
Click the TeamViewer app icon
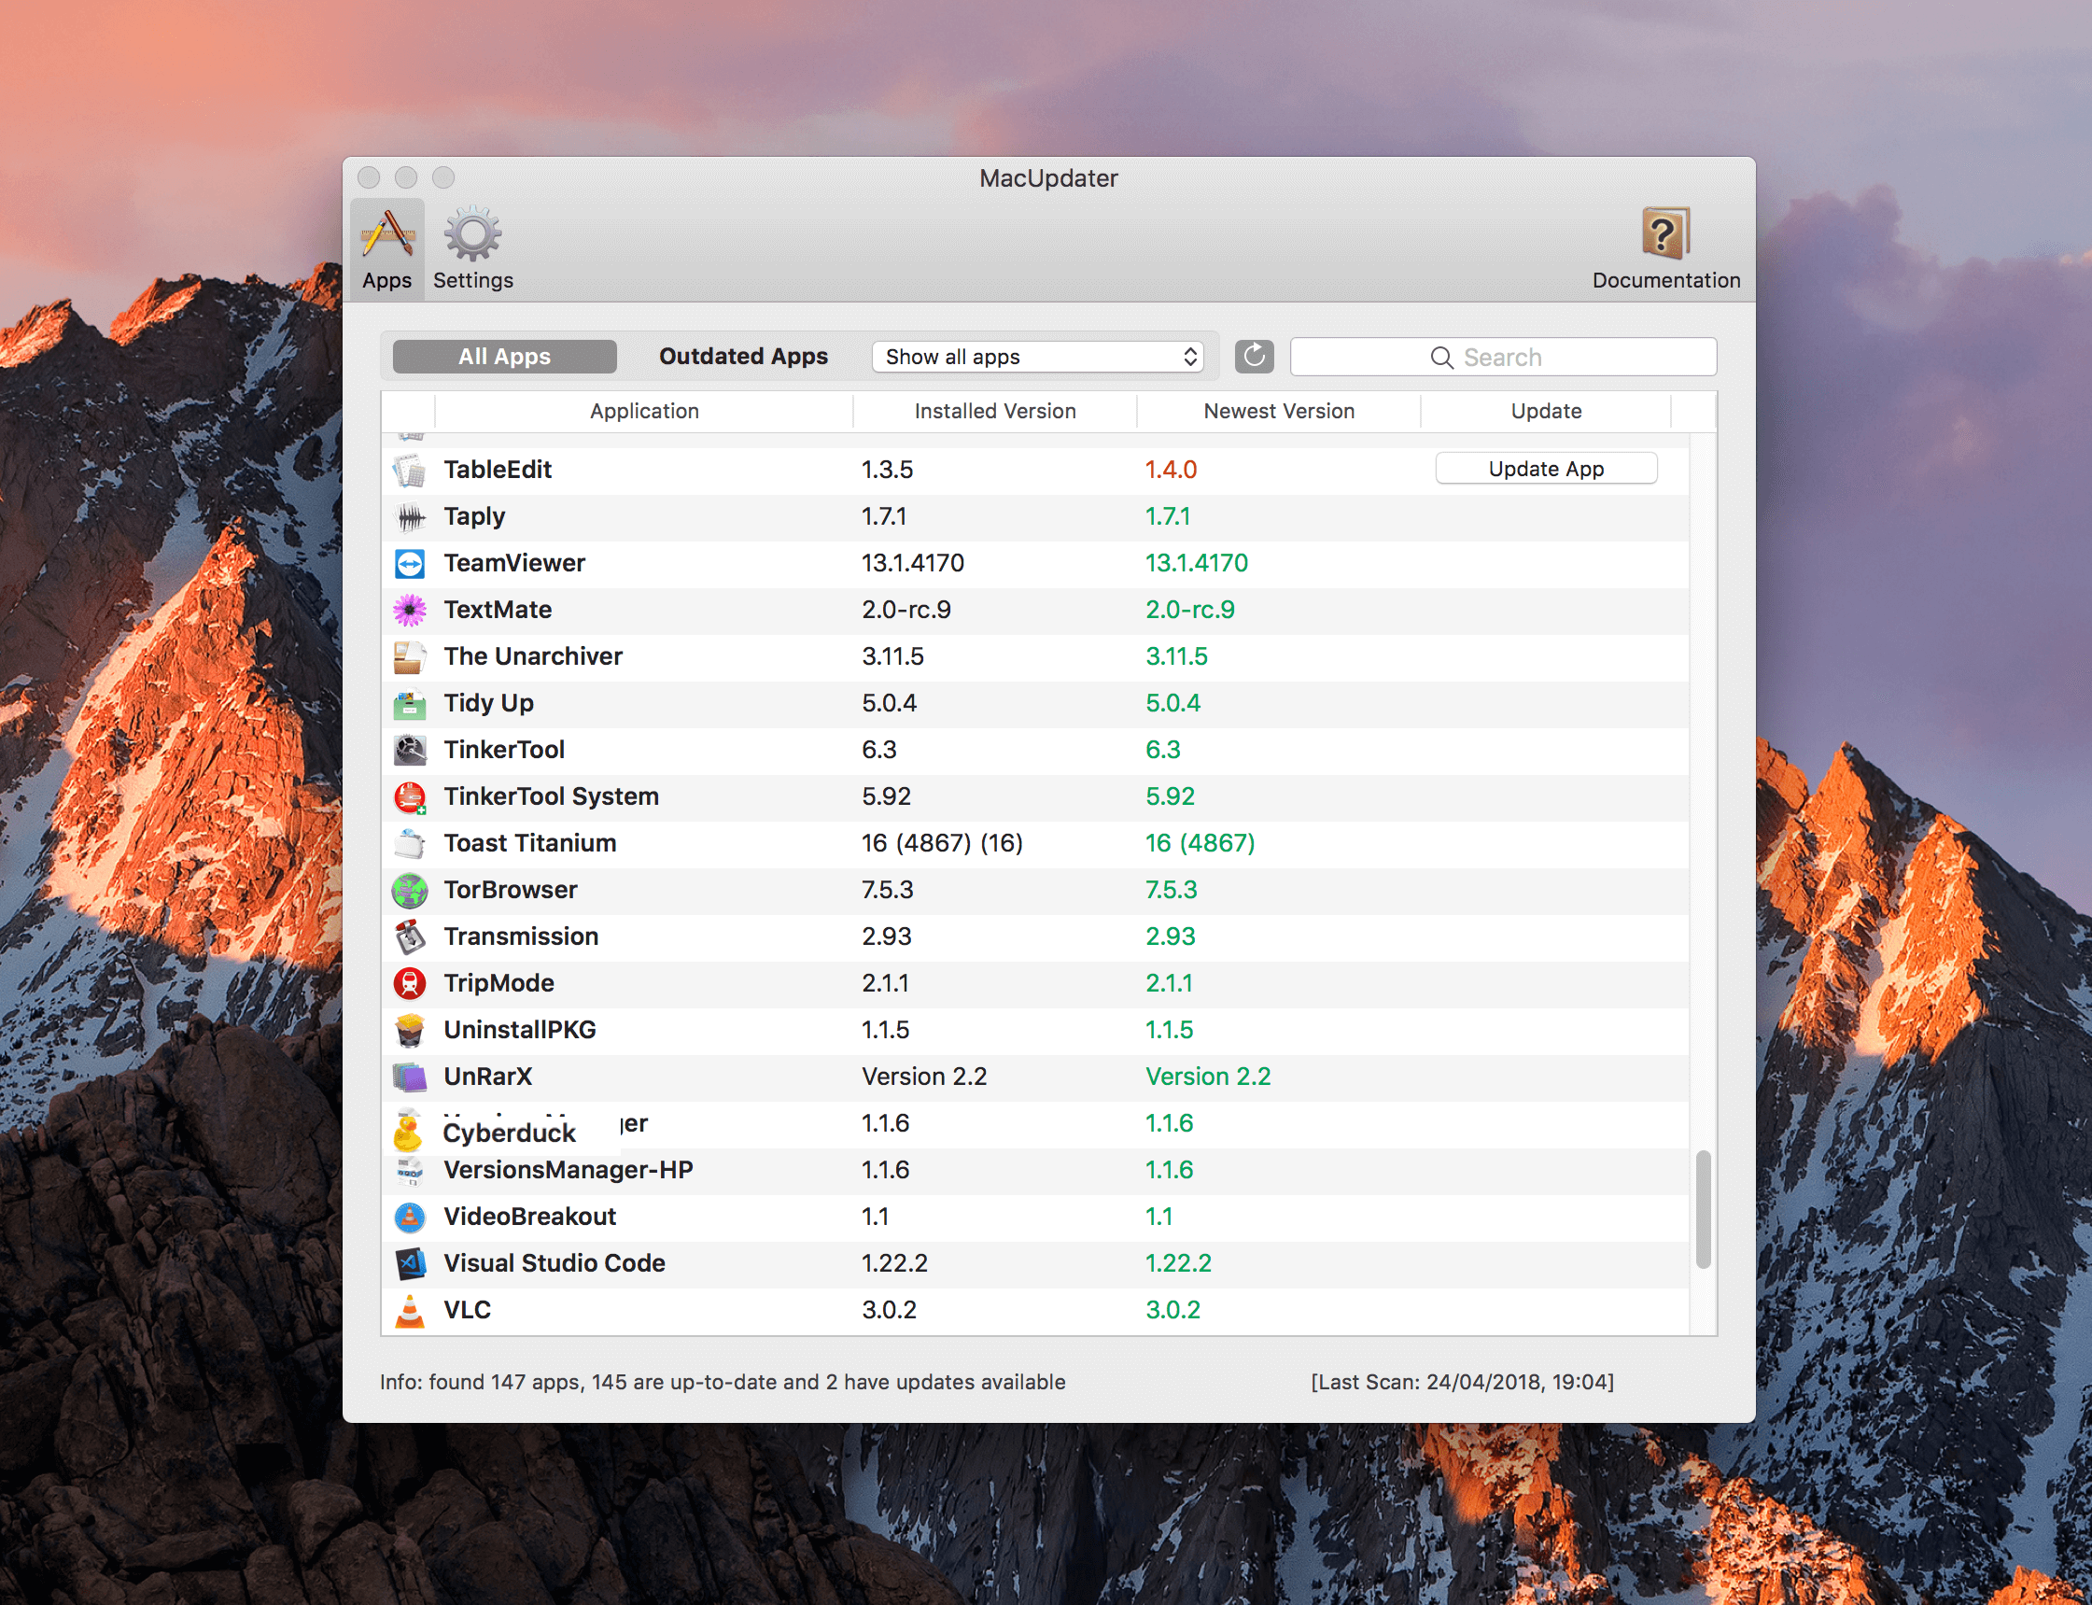(x=410, y=564)
